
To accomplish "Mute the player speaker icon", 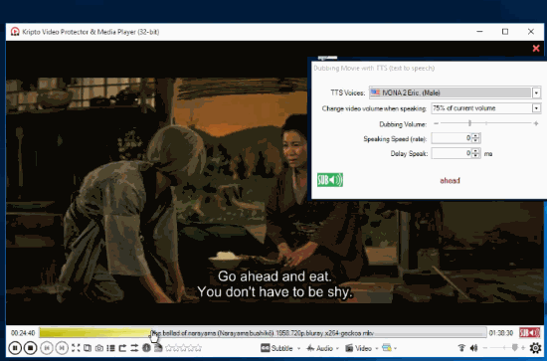I will (x=473, y=348).
